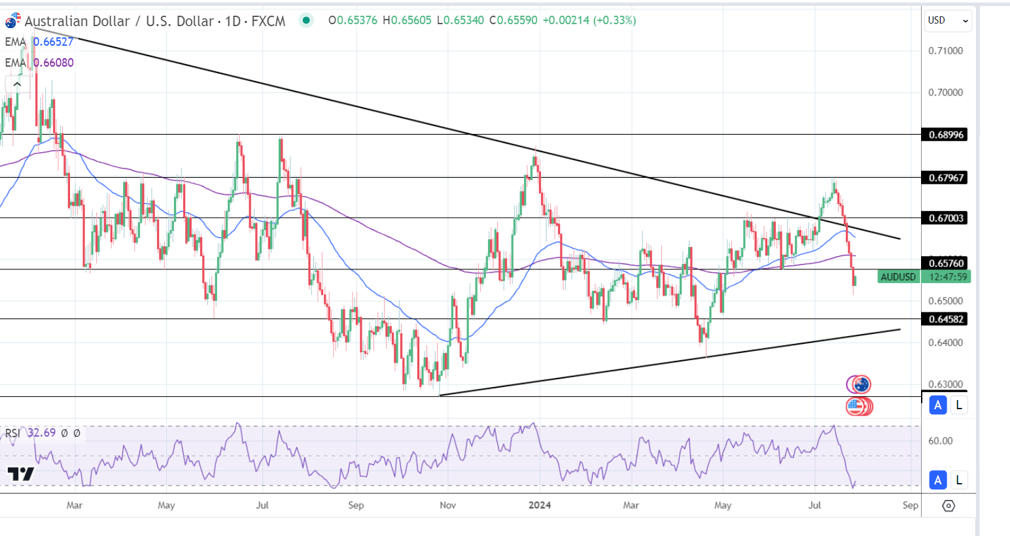The height and width of the screenshot is (536, 1010).
Task: Click the Australian flag economic event marker
Action: pyautogui.click(x=861, y=384)
